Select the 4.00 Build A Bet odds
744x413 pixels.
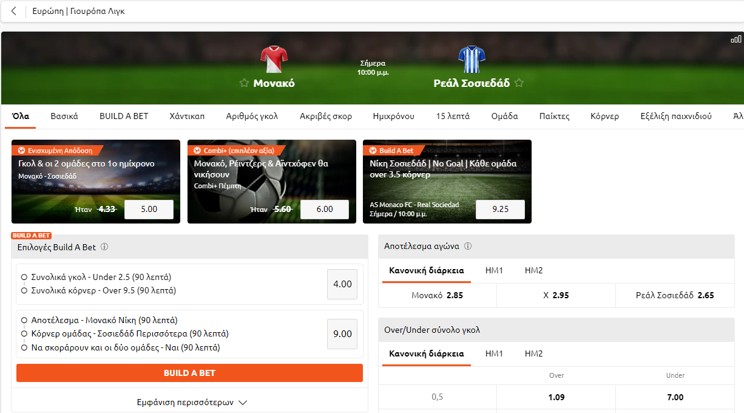pyautogui.click(x=342, y=284)
